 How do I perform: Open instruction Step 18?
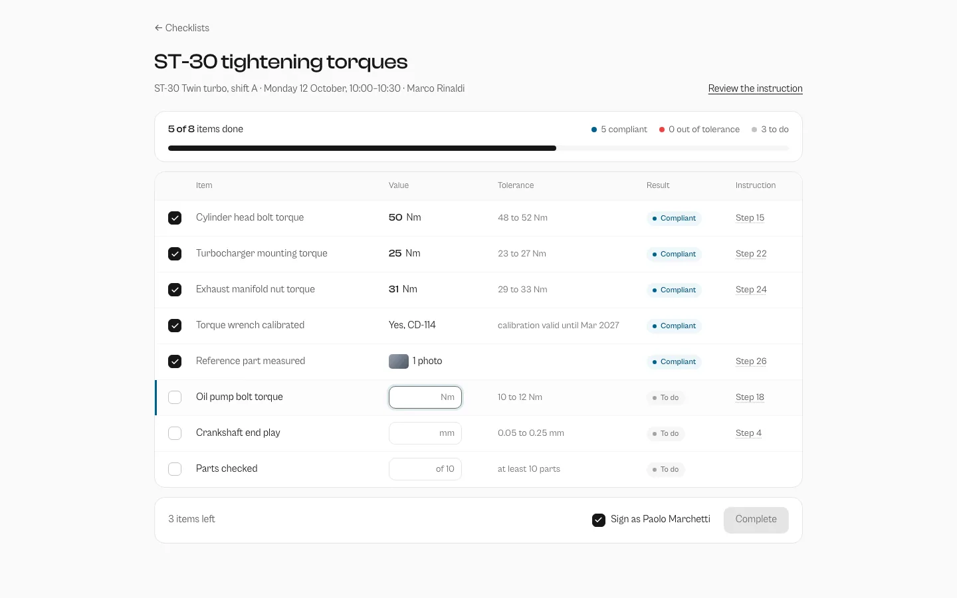[750, 397]
